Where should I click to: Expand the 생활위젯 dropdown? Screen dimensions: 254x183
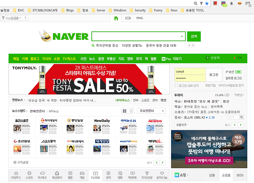[x=183, y=125]
